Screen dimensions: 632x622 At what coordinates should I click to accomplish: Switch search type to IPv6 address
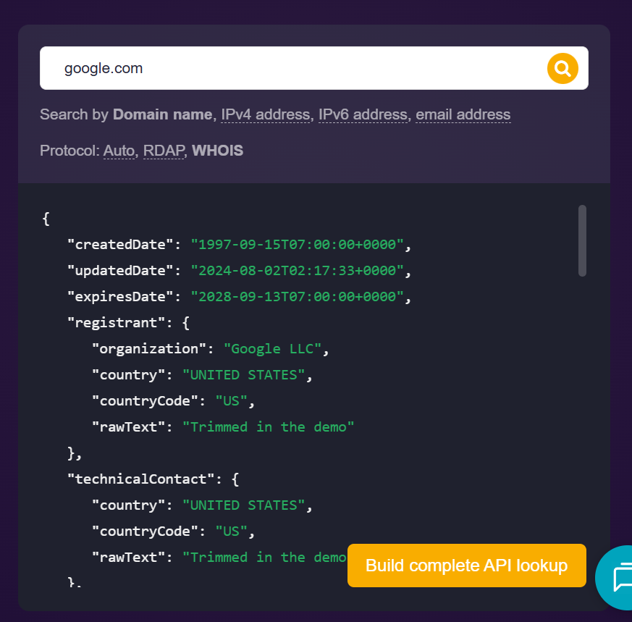coord(363,114)
